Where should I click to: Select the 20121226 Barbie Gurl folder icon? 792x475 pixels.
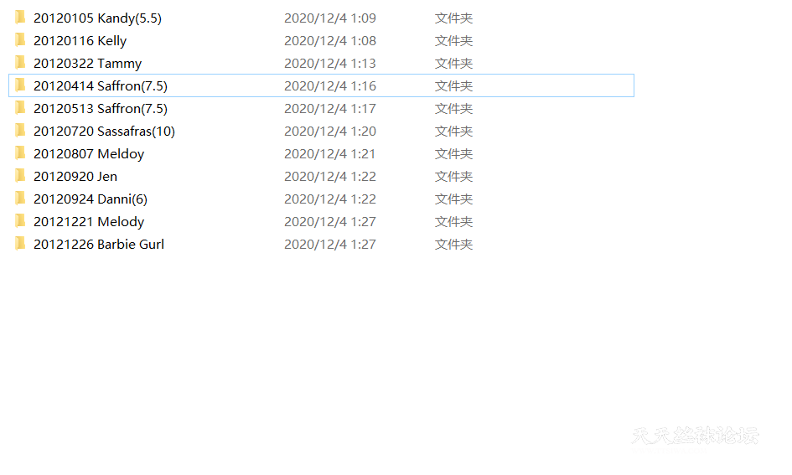coord(20,244)
